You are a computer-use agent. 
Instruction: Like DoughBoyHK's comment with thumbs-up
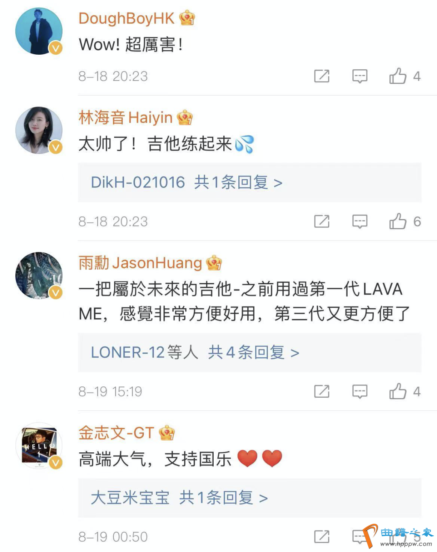pyautogui.click(x=398, y=76)
